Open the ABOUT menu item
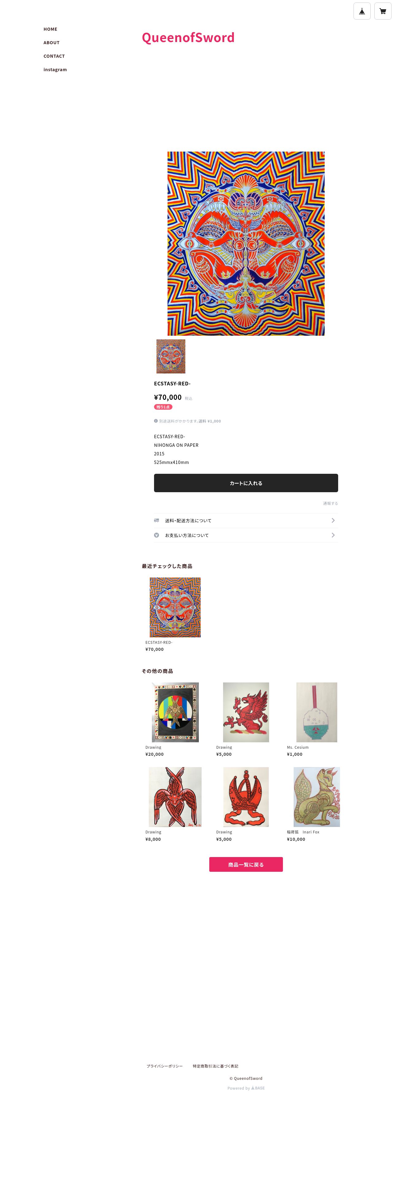 coord(51,43)
